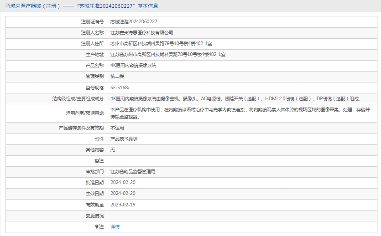The image size is (381, 236).
Task: Click the bullet icon beside 注 label
Action: click(97, 226)
